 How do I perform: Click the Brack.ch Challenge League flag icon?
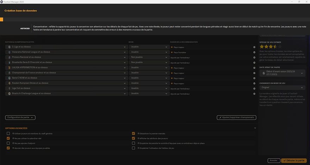pyautogui.click(x=9, y=93)
